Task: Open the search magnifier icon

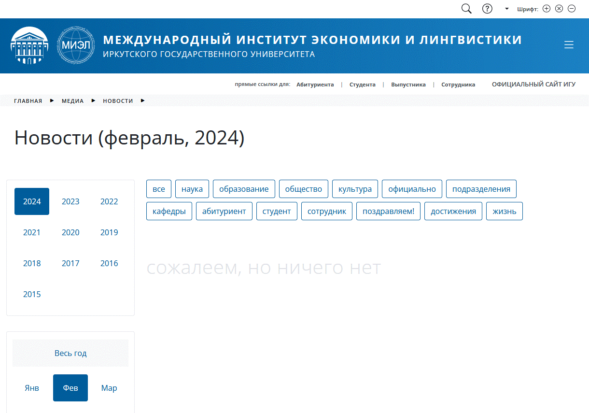Action: coord(466,9)
